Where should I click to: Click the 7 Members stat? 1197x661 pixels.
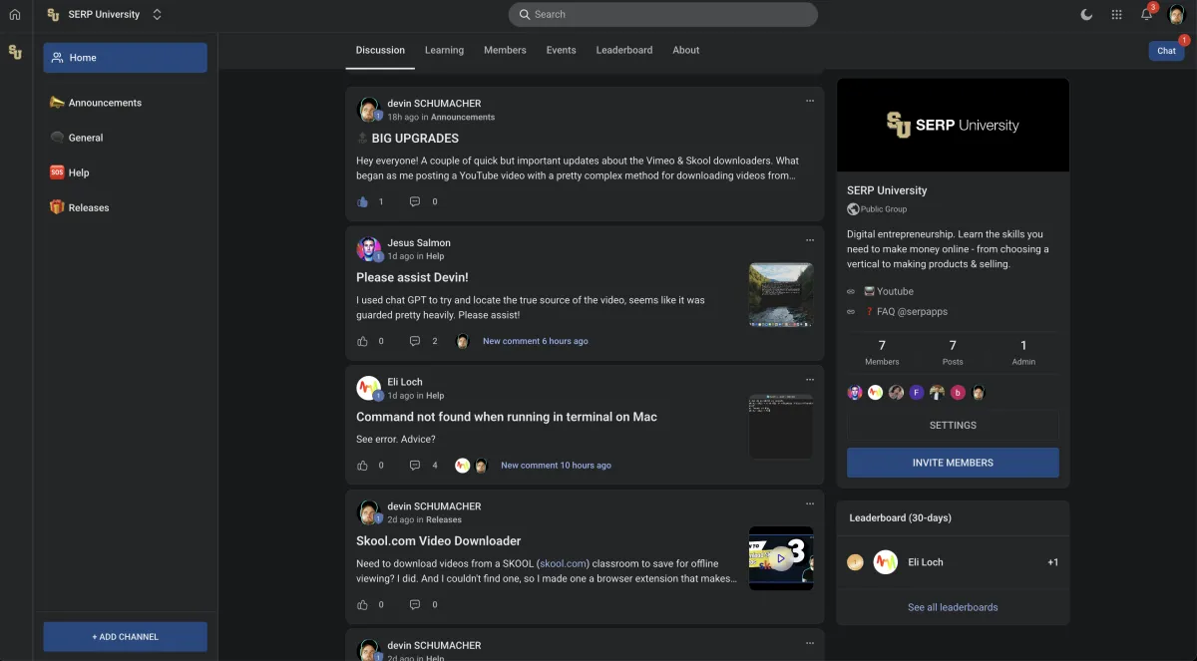pyautogui.click(x=882, y=353)
